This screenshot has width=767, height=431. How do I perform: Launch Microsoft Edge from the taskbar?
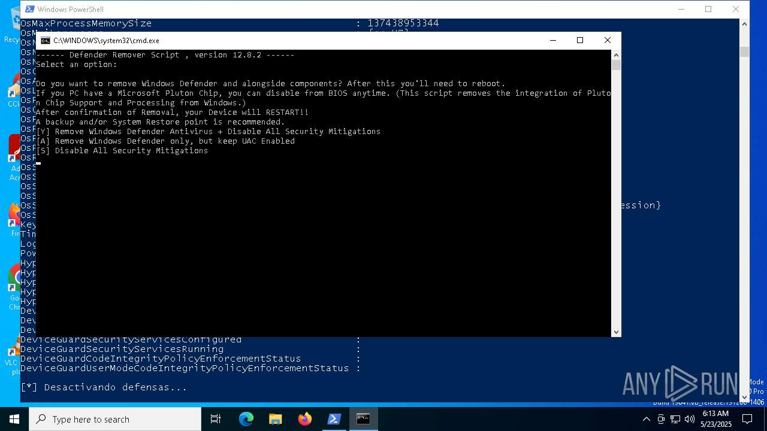pyautogui.click(x=246, y=419)
